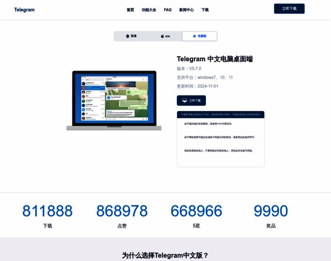Click the 5星 label

(196, 226)
